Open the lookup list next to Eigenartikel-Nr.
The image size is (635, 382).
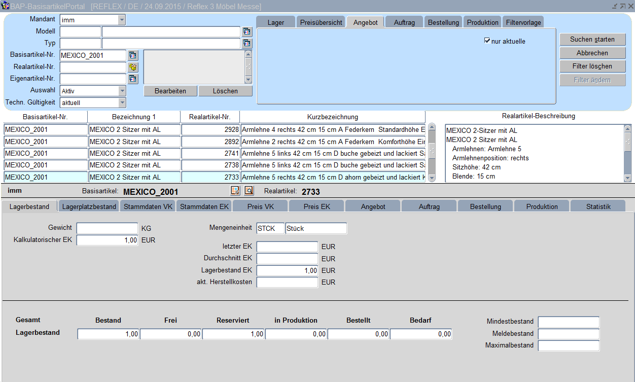click(x=133, y=79)
